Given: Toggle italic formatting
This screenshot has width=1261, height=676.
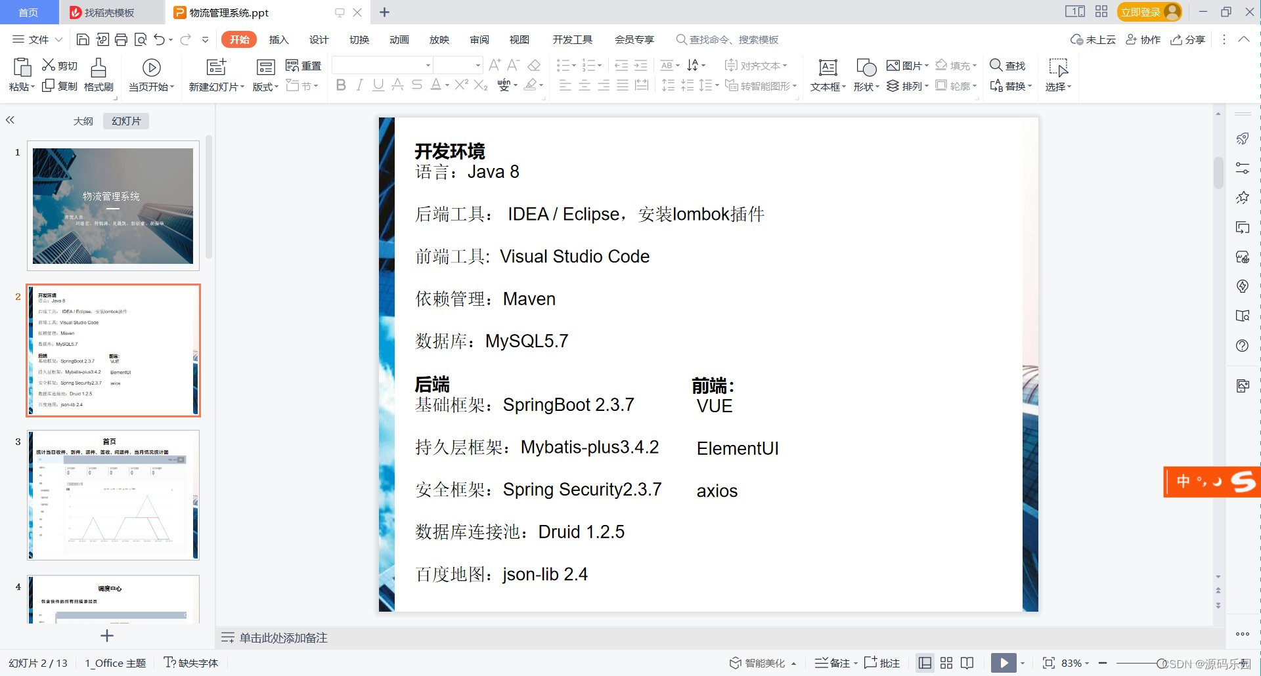Looking at the screenshot, I should (359, 85).
